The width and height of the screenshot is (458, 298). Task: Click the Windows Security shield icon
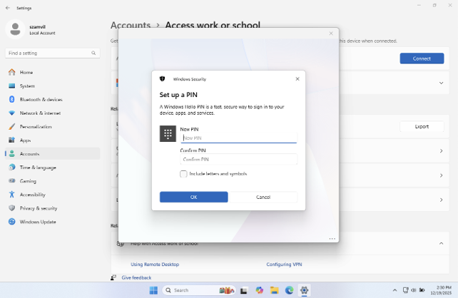click(163, 79)
